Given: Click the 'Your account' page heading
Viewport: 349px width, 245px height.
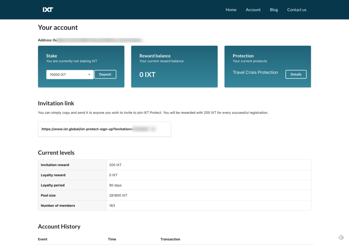Looking at the screenshot, I should [x=58, y=27].
